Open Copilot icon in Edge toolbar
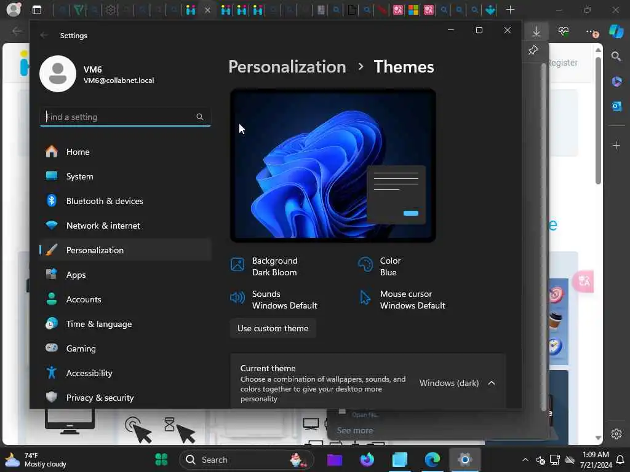The image size is (630, 472). pos(616,31)
